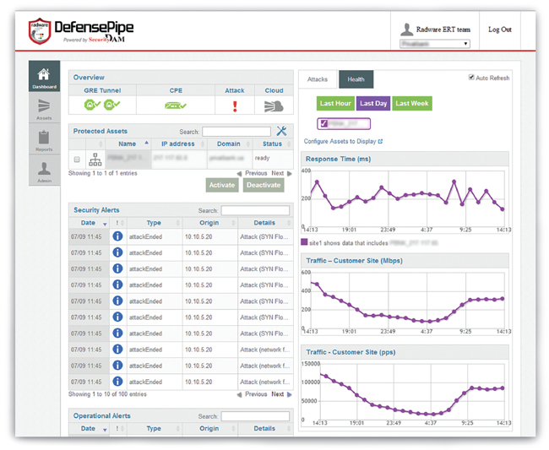Sort Security Alerts by severity column
This screenshot has width=549, height=450.
tap(118, 223)
